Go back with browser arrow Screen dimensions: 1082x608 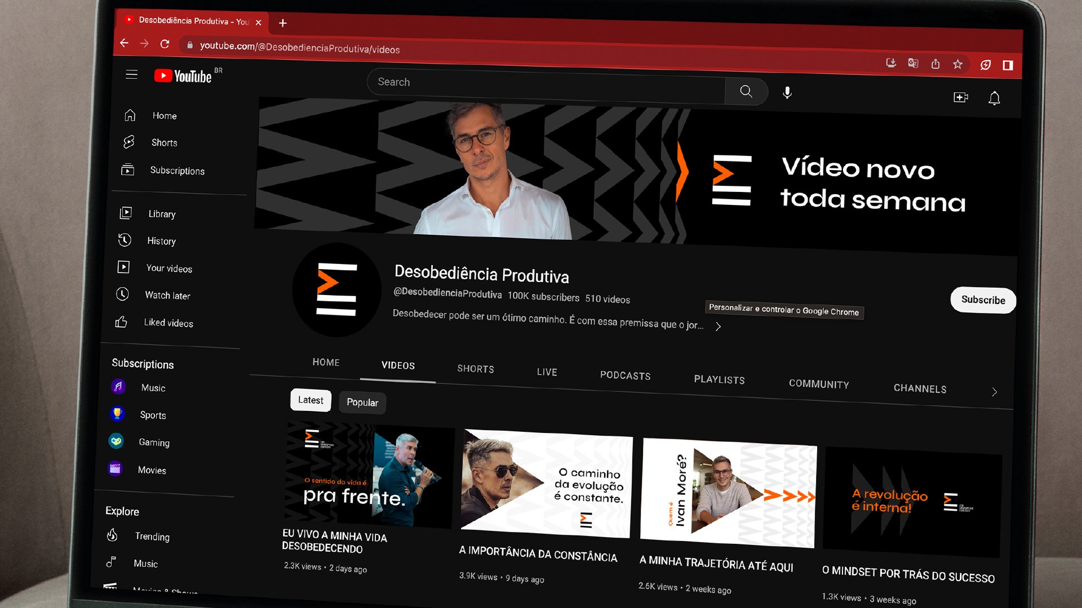[x=125, y=43]
